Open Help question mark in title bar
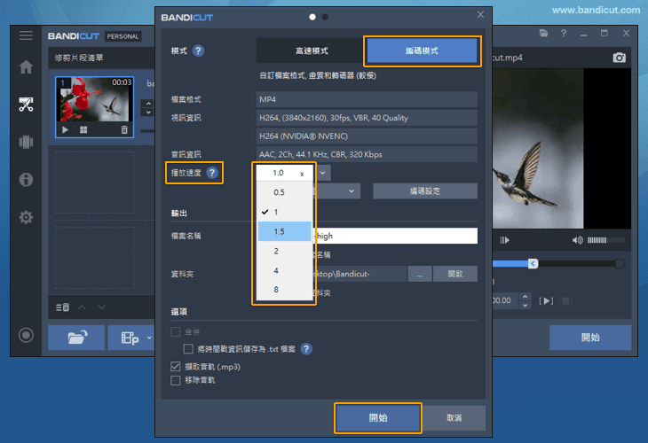The image size is (648, 443). pos(564,33)
